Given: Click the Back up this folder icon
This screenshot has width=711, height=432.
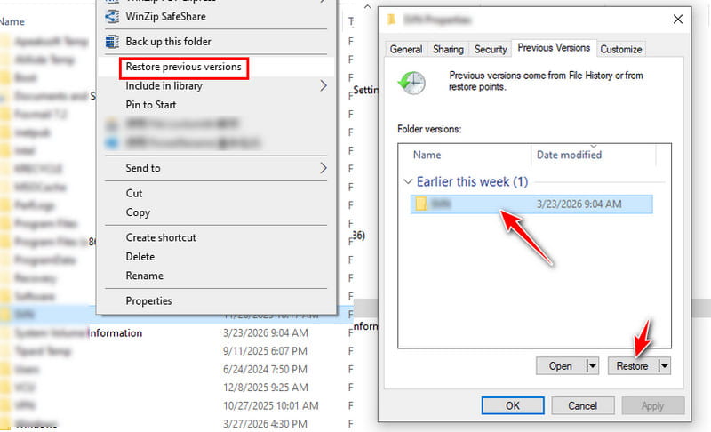Looking at the screenshot, I should pos(112,42).
